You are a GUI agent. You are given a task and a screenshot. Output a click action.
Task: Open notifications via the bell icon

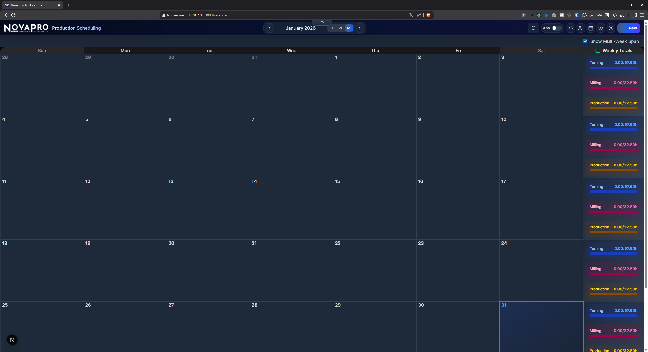[571, 28]
